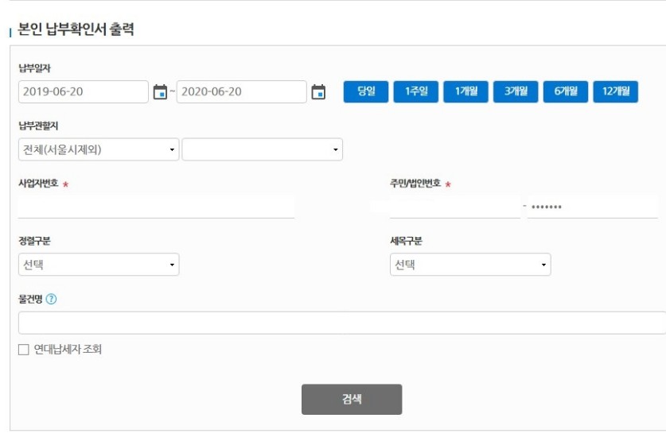Open the 전체(서울시제외) region dropdown
The width and height of the screenshot is (666, 445).
pos(99,149)
